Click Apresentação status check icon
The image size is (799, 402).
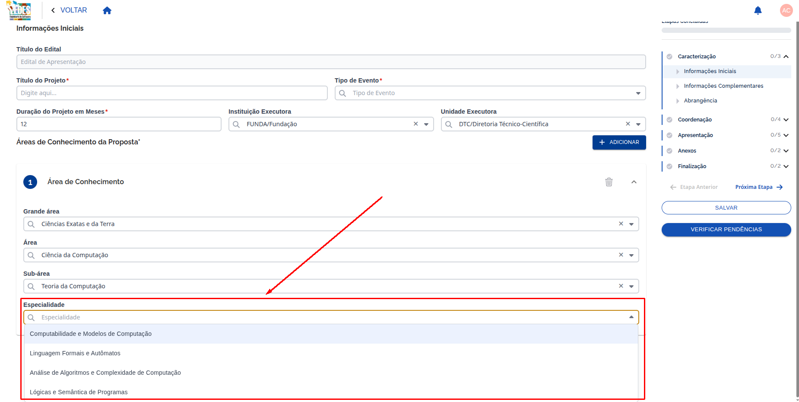pyautogui.click(x=669, y=135)
